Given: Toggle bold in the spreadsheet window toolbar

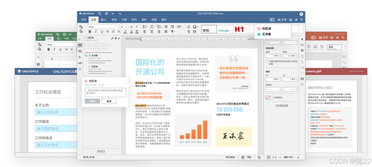Looking at the screenshot, I should (48, 49).
